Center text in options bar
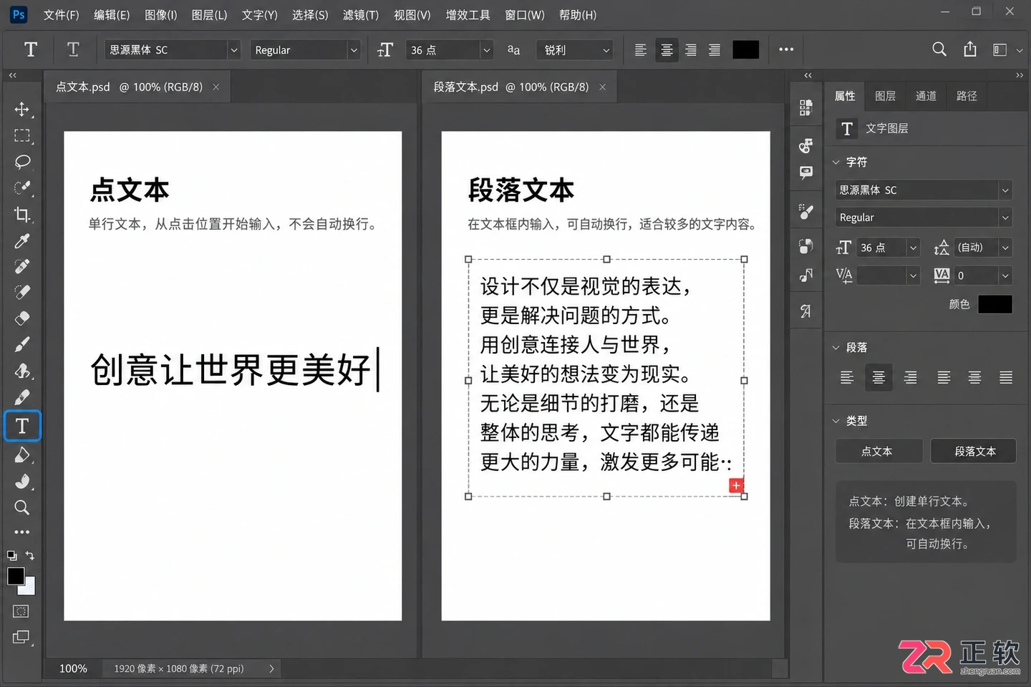This screenshot has height=687, width=1031. (x=667, y=49)
